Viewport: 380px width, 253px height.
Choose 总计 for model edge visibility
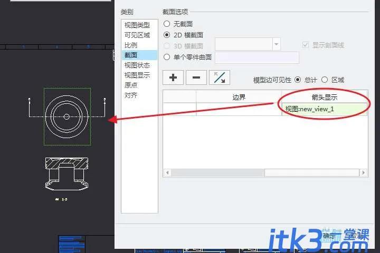coord(298,80)
